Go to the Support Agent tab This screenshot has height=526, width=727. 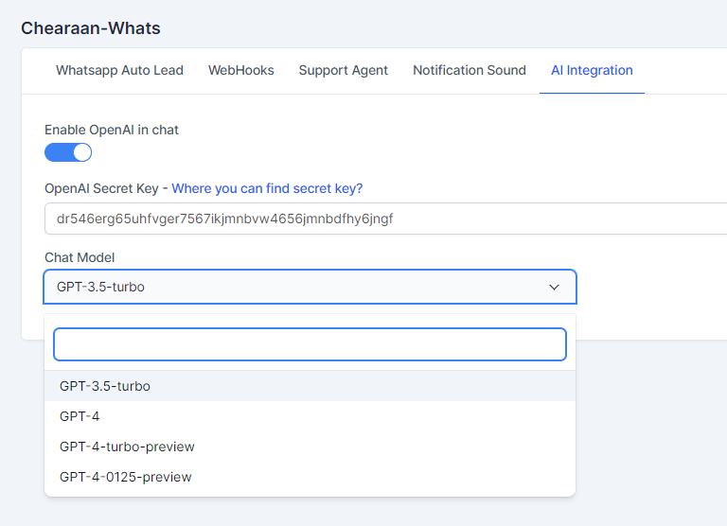344,70
